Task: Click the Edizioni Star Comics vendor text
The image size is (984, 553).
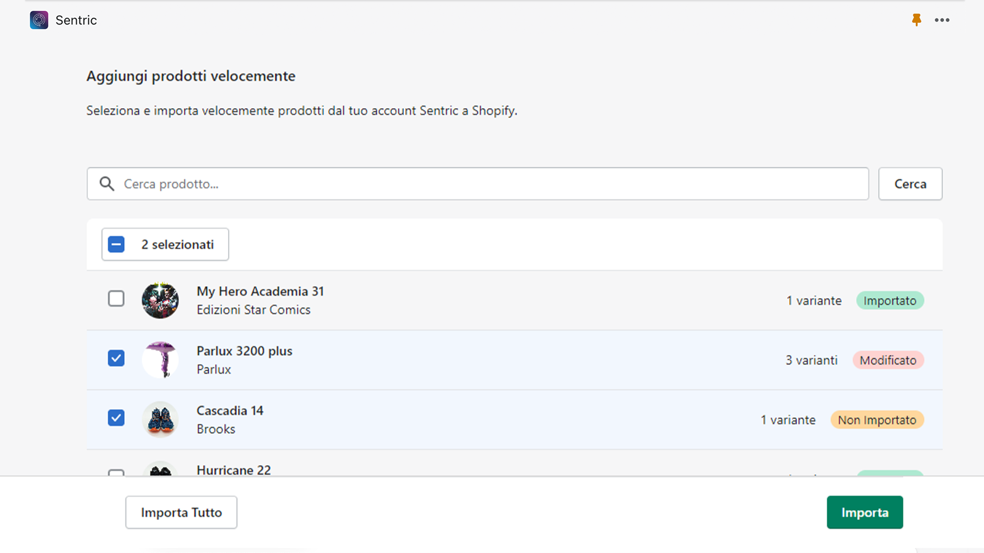Action: pyautogui.click(x=253, y=310)
